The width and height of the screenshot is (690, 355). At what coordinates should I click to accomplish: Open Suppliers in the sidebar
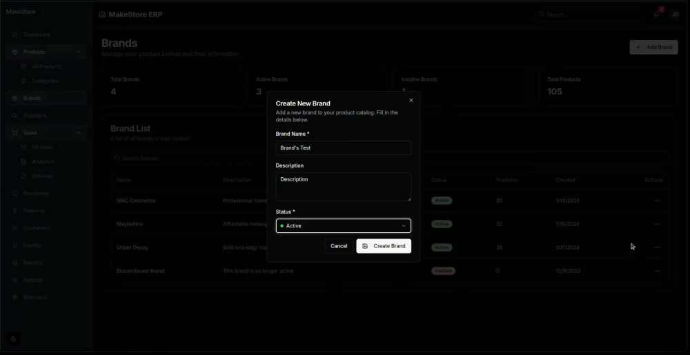[x=46, y=116]
